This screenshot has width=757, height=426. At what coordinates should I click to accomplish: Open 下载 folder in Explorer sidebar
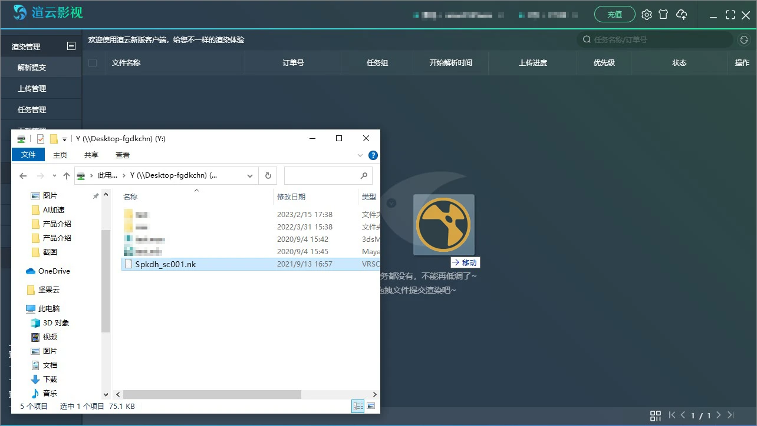click(44, 380)
